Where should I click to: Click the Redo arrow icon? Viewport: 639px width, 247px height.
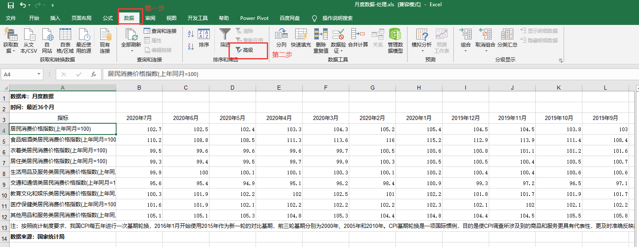38,5
